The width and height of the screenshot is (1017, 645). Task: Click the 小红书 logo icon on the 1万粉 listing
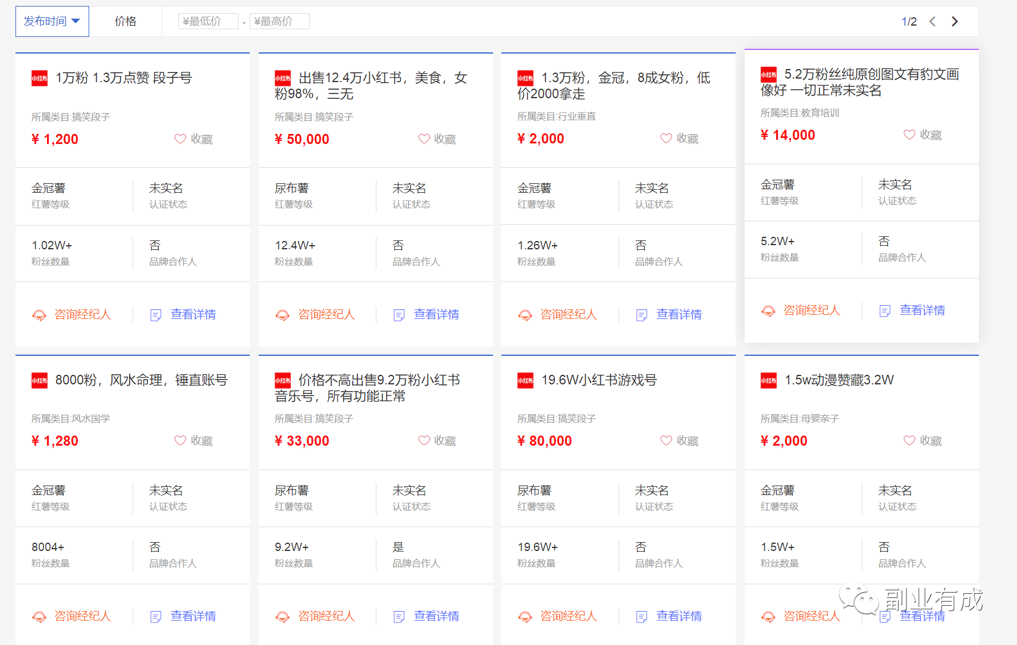tap(39, 78)
